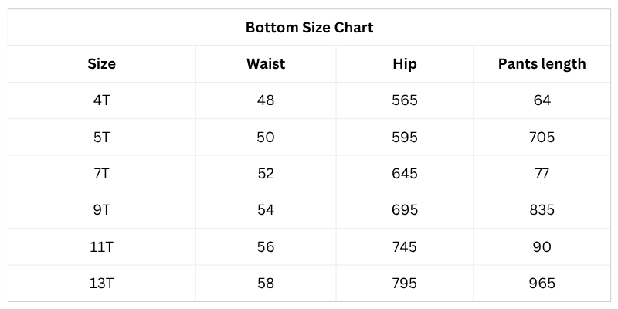
Task: Select pants length value 77
Action: [542, 174]
